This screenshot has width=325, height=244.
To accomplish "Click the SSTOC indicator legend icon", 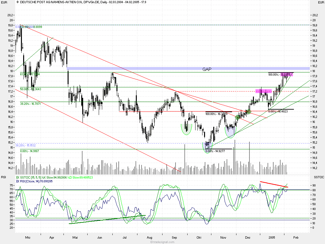I will tap(17, 178).
